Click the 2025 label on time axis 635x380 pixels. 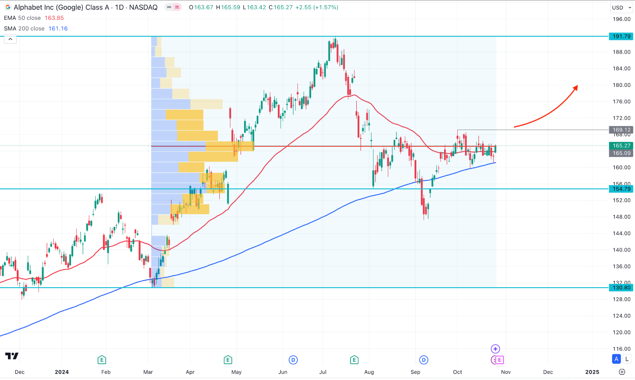pos(592,372)
